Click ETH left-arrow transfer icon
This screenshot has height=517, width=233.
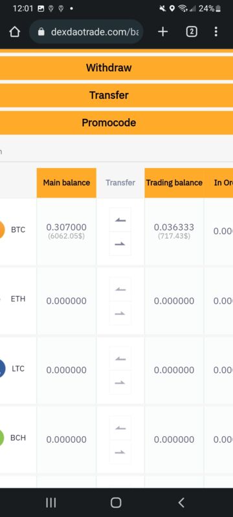[x=120, y=289]
